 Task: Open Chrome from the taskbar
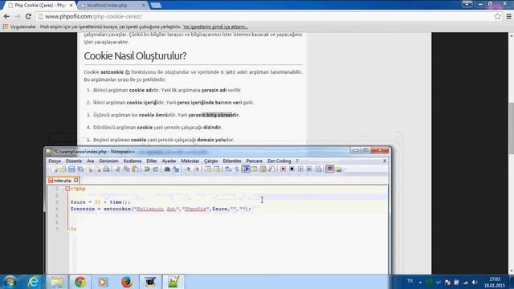80,282
